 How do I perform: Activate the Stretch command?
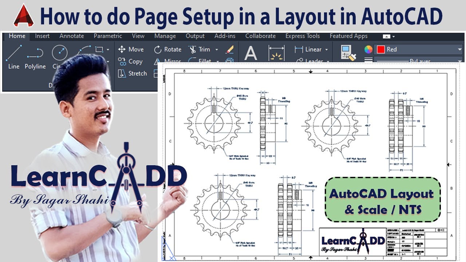[x=133, y=74]
